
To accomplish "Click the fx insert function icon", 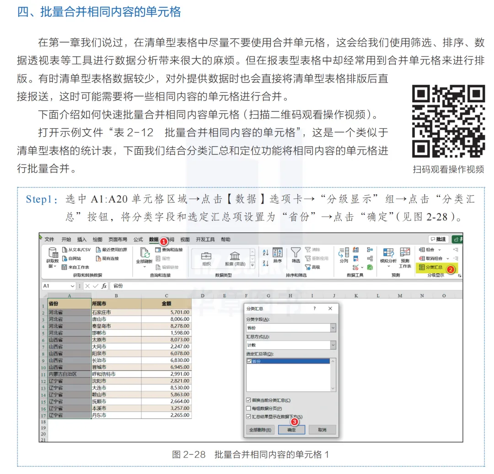I will (104, 286).
